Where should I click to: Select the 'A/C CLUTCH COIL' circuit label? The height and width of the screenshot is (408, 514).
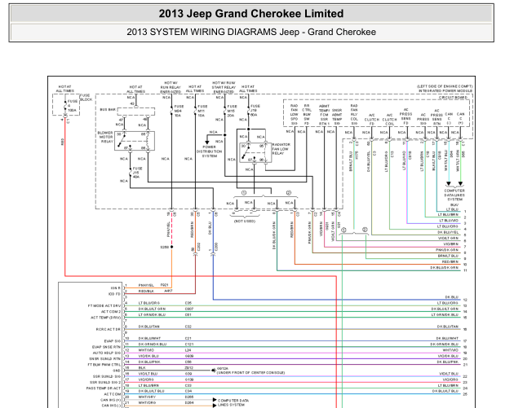click(x=389, y=120)
